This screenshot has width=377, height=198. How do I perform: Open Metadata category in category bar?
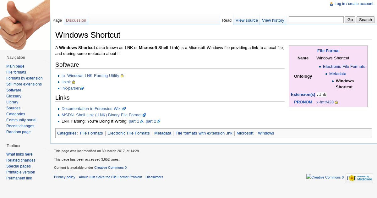pyautogui.click(x=163, y=133)
